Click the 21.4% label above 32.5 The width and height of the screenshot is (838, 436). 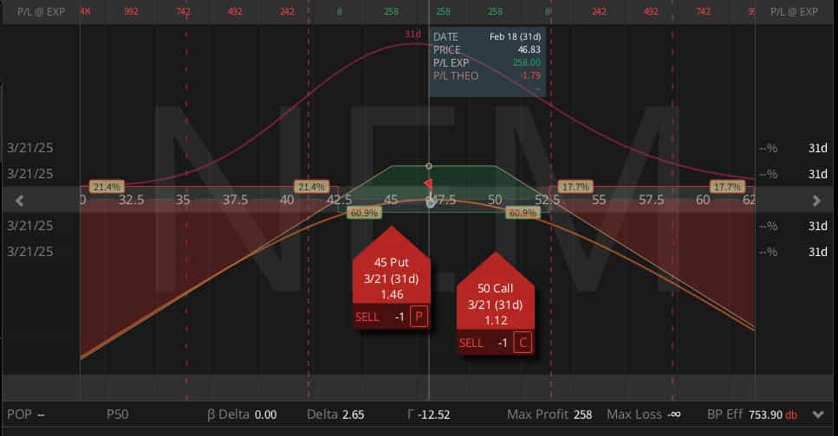click(107, 187)
